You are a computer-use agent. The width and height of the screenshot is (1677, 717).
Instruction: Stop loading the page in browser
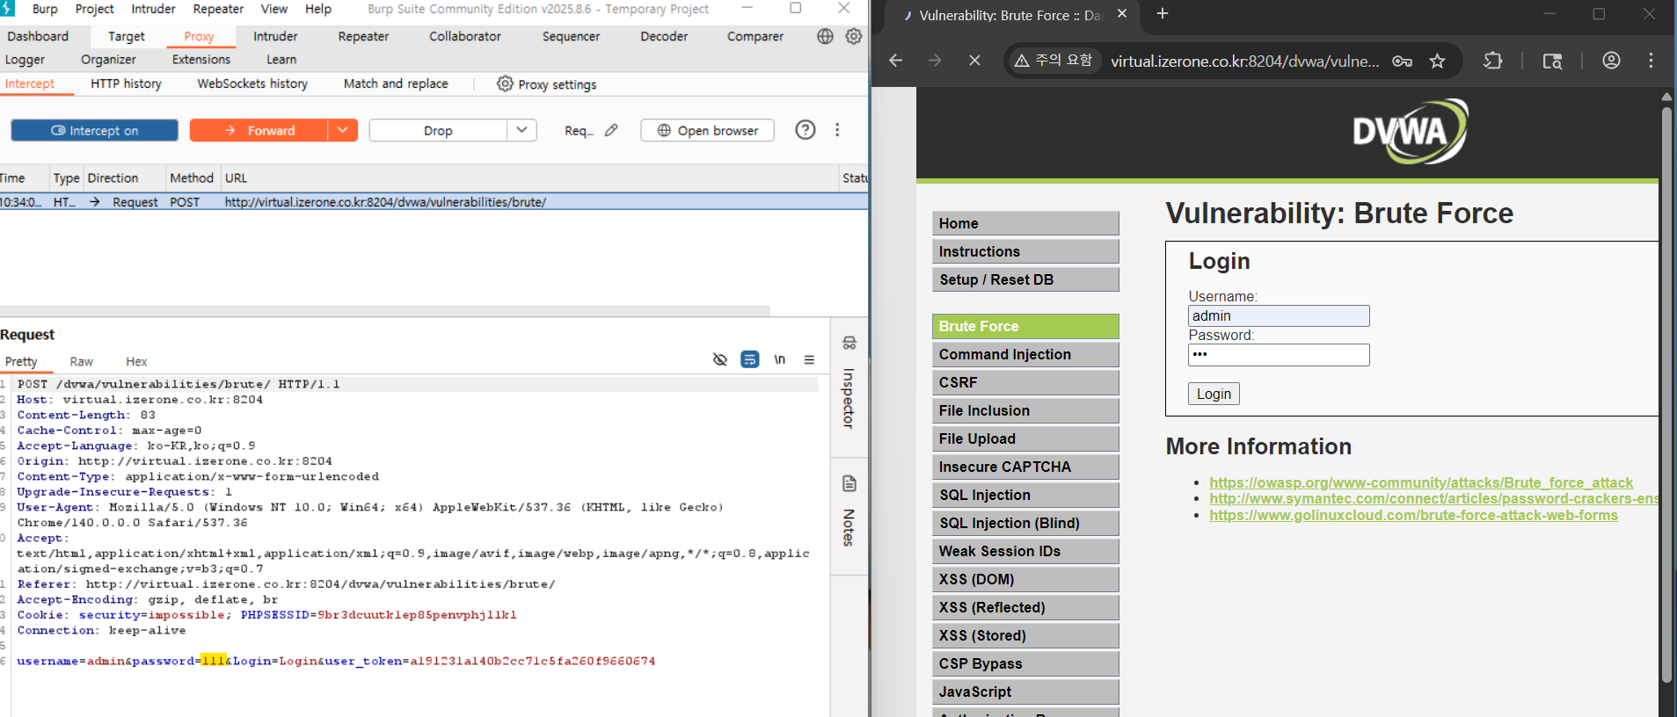pos(974,61)
